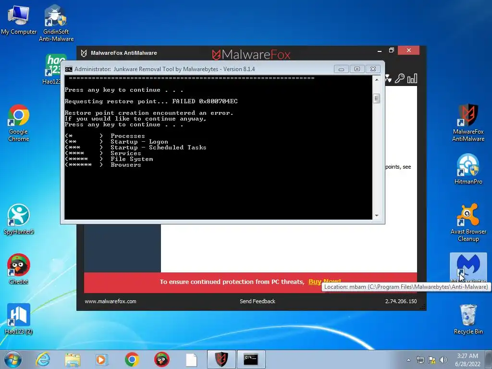This screenshot has width=492, height=369.
Task: Click 'Processes' console line
Action: 128,136
